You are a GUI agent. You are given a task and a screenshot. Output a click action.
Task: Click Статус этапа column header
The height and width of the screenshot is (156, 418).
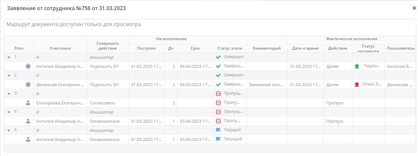[230, 48]
